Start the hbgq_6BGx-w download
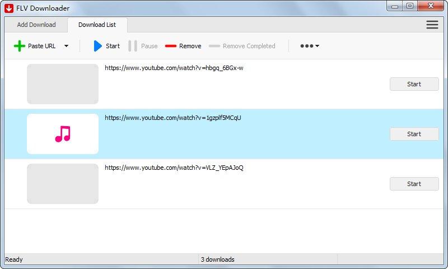 click(x=414, y=84)
